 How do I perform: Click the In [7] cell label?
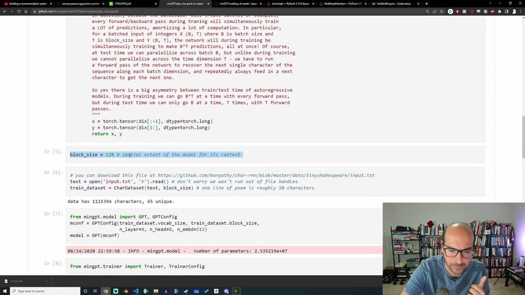click(x=53, y=214)
